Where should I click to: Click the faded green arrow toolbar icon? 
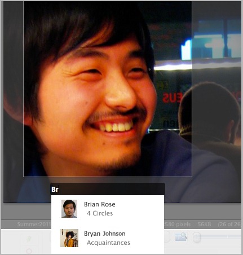(x=29, y=239)
